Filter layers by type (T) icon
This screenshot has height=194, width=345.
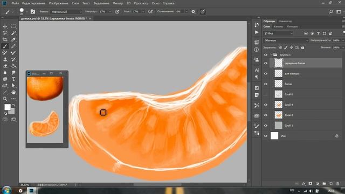(x=318, y=33)
